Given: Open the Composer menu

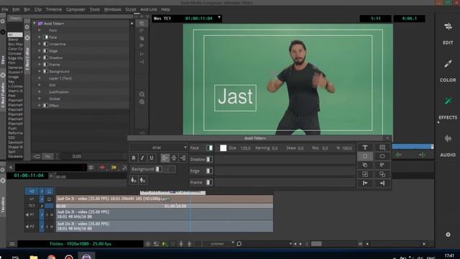Looking at the screenshot, I should [75, 9].
